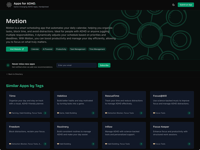Open the Focus Keeper card arrow
Screen dimensions: 200x150
pyautogui.click(x=189, y=144)
